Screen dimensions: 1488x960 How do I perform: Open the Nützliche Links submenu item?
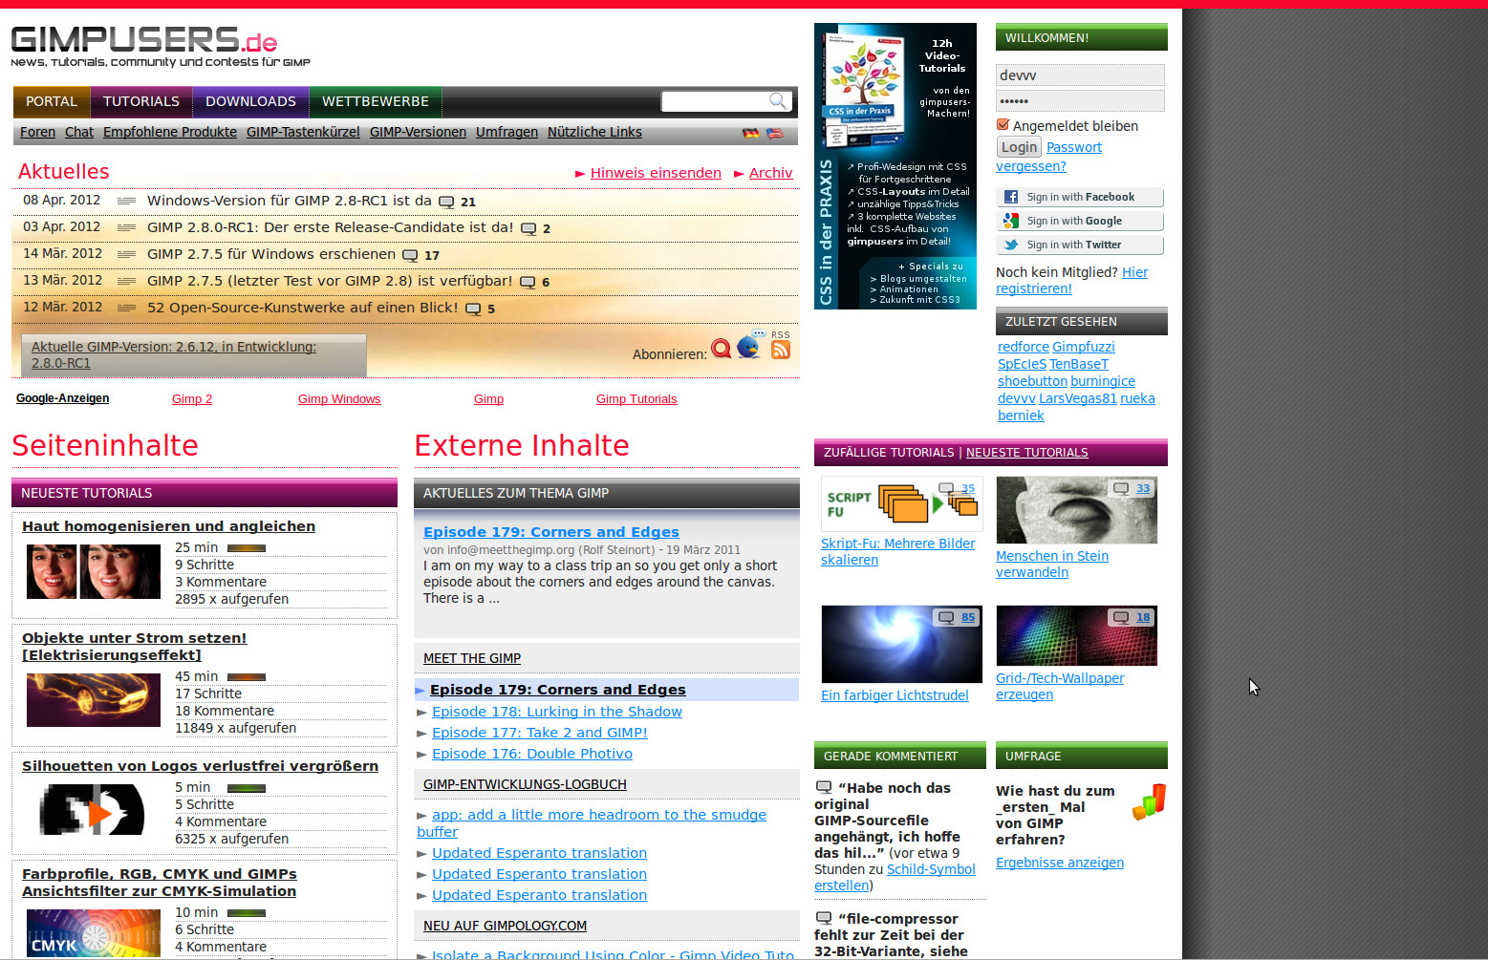pyautogui.click(x=594, y=132)
